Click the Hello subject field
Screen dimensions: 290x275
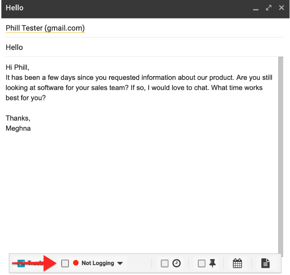point(145,47)
